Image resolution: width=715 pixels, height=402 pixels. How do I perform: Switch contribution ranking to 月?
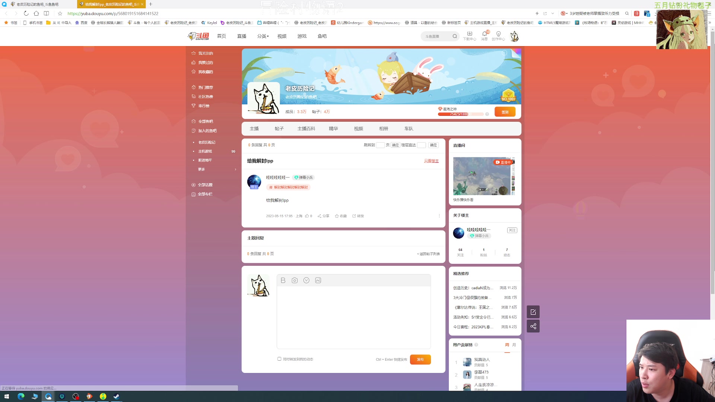(x=514, y=345)
